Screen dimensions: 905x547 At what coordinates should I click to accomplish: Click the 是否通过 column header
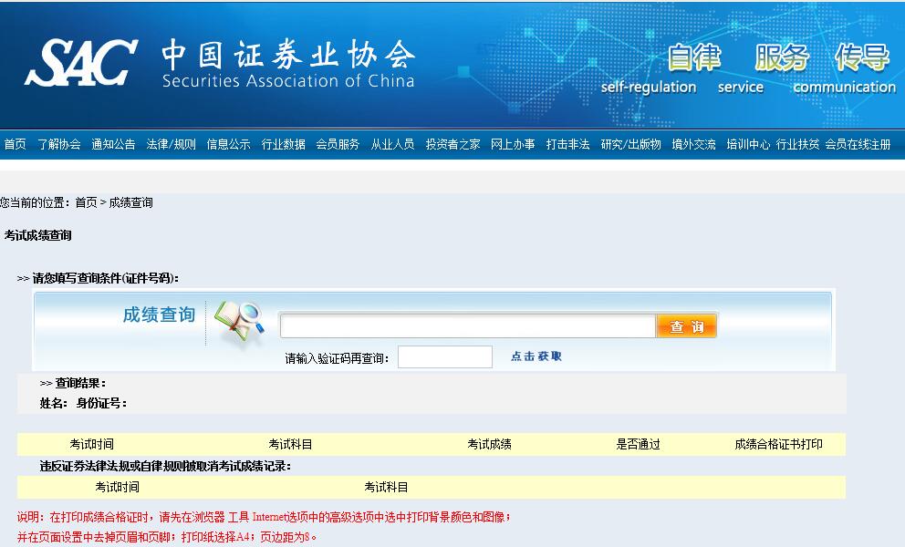tap(638, 444)
